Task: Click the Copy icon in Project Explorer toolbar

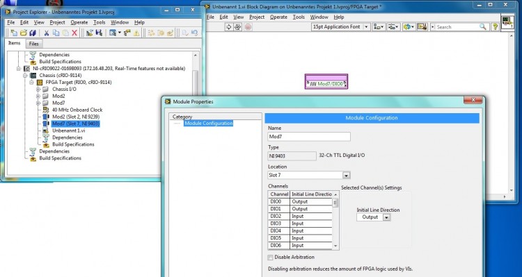Action: pyautogui.click(x=56, y=33)
